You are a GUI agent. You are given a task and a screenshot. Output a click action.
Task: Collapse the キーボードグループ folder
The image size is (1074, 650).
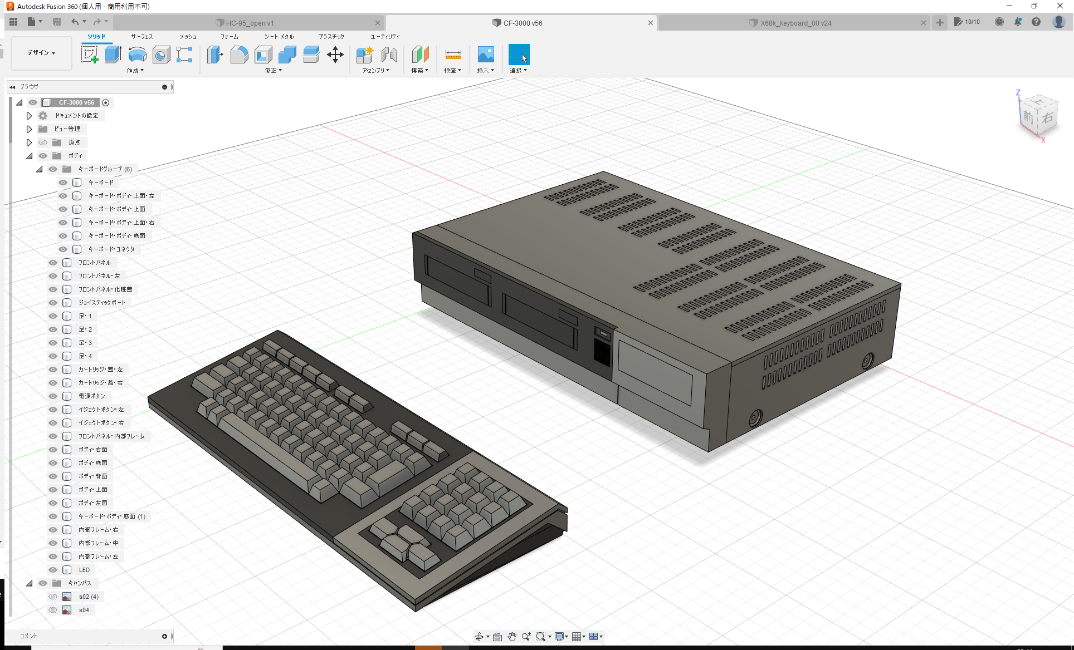39,169
